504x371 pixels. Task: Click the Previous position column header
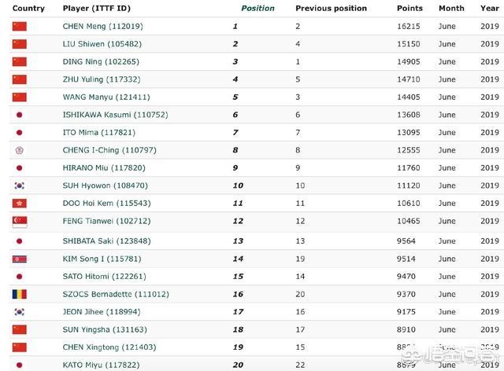[x=331, y=9]
